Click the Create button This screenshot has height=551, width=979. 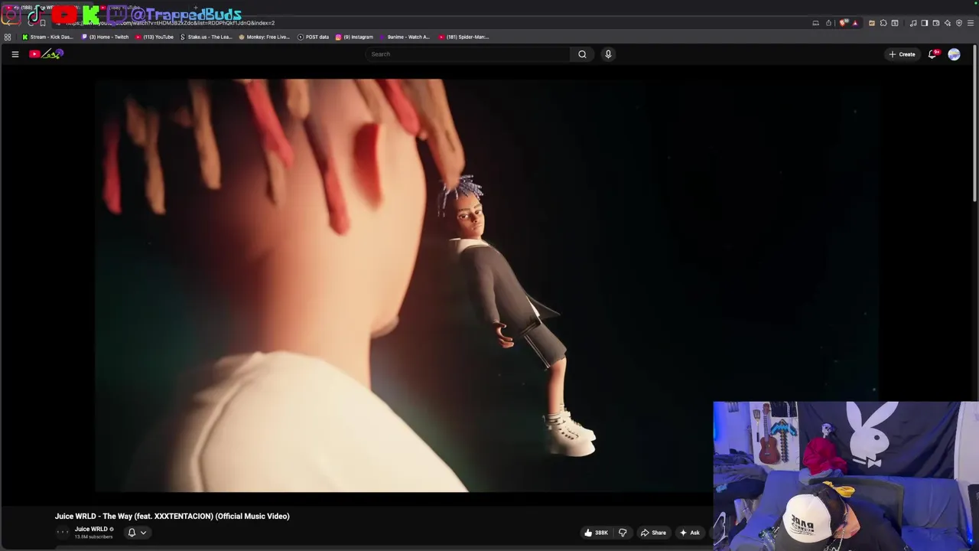point(902,54)
